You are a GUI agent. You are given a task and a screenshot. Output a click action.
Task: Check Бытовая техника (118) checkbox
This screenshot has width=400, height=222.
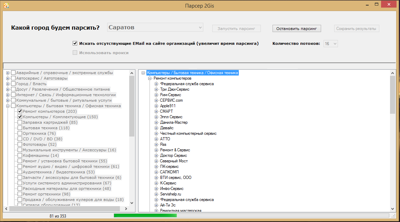click(20, 128)
